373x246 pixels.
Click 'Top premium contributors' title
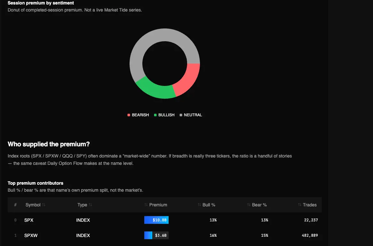[36, 183]
